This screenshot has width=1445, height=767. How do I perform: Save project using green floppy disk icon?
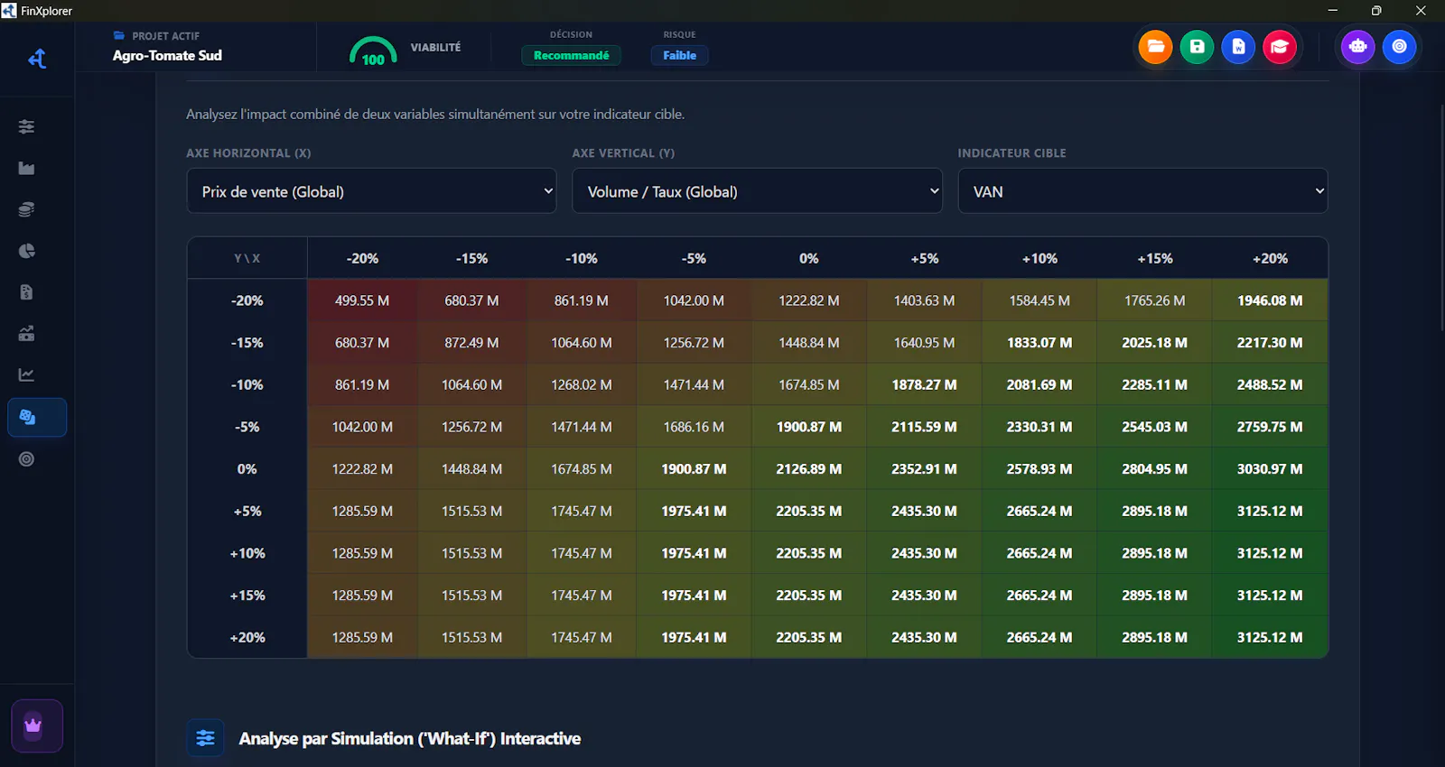[x=1197, y=47]
